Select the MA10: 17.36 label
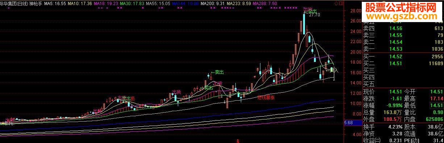This screenshot has width=444, height=143. click(80, 3)
